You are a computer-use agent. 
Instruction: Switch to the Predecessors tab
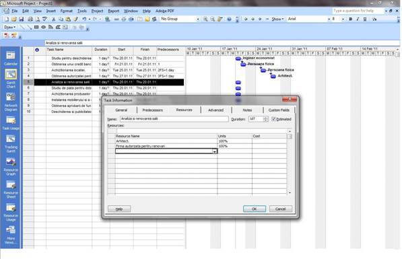pyautogui.click(x=153, y=110)
